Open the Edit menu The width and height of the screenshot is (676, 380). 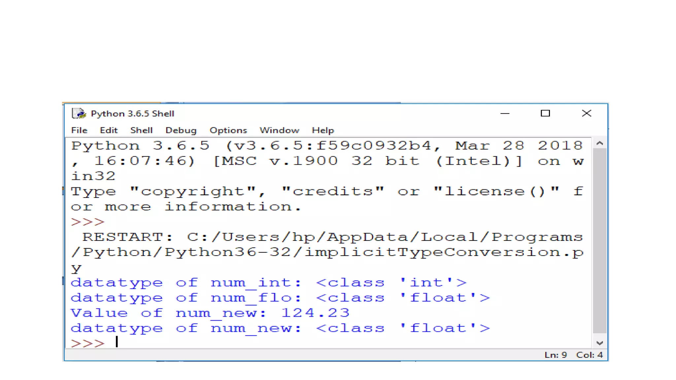point(109,130)
